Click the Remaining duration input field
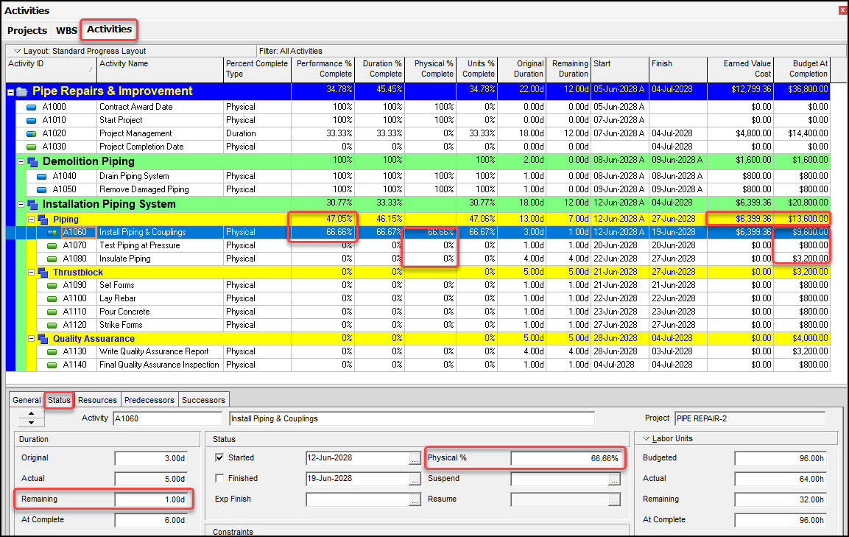This screenshot has width=849, height=537. tap(151, 499)
